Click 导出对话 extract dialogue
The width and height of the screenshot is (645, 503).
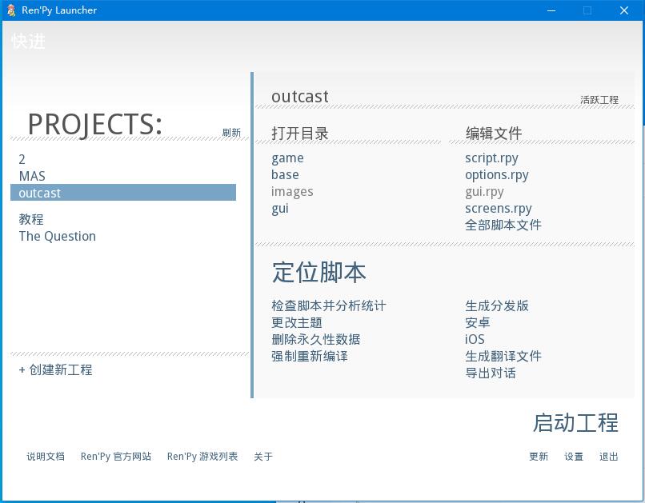coord(490,373)
